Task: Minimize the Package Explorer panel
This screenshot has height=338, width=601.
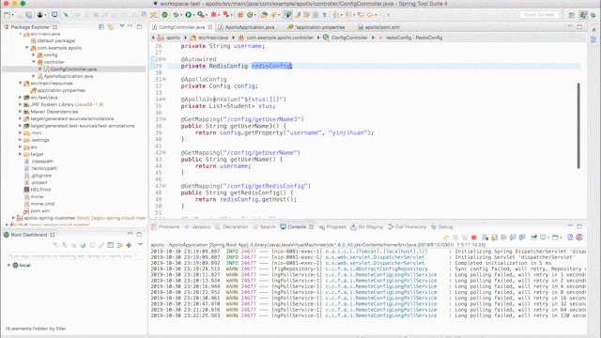Action: [131, 26]
